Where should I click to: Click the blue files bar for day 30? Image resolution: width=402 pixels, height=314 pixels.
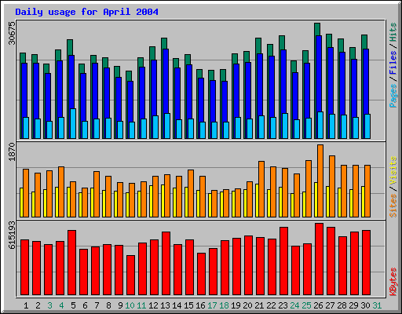point(366,82)
